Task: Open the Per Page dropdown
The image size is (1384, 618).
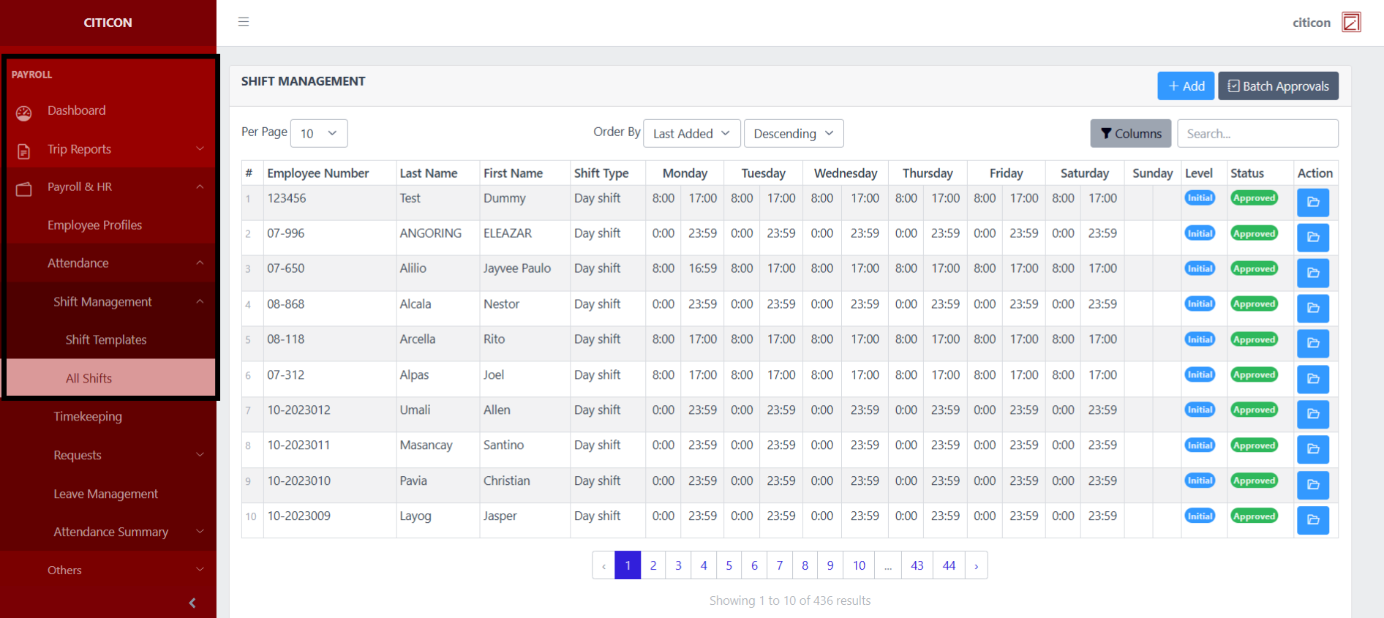Action: [x=319, y=133]
